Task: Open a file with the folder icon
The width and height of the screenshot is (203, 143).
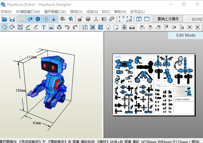Action: [x=4, y=19]
